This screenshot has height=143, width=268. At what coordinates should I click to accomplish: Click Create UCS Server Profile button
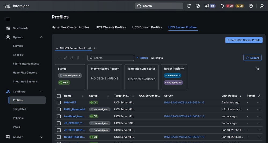click(244, 40)
